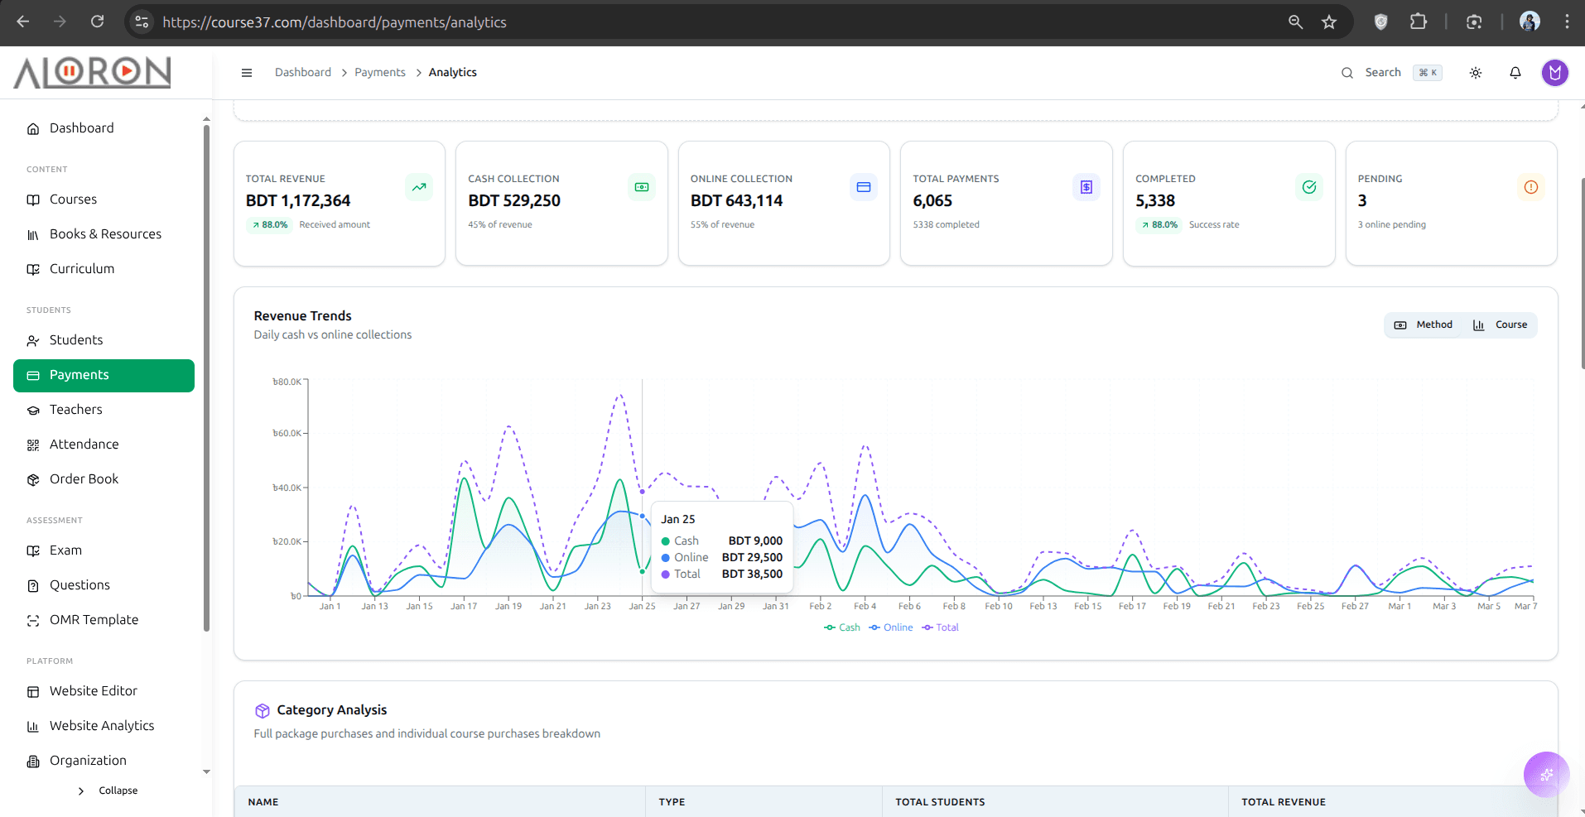Viewport: 1585px width, 817px height.
Task: Click the notification bell icon
Action: click(x=1515, y=73)
